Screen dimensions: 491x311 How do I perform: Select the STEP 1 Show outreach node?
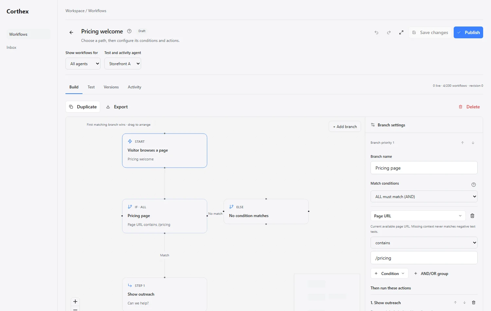(165, 294)
